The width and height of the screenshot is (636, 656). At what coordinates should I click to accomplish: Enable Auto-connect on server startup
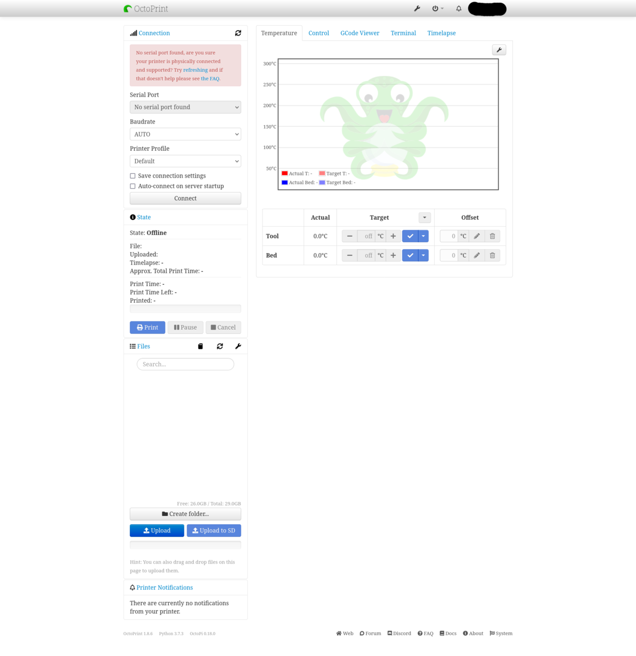click(133, 186)
